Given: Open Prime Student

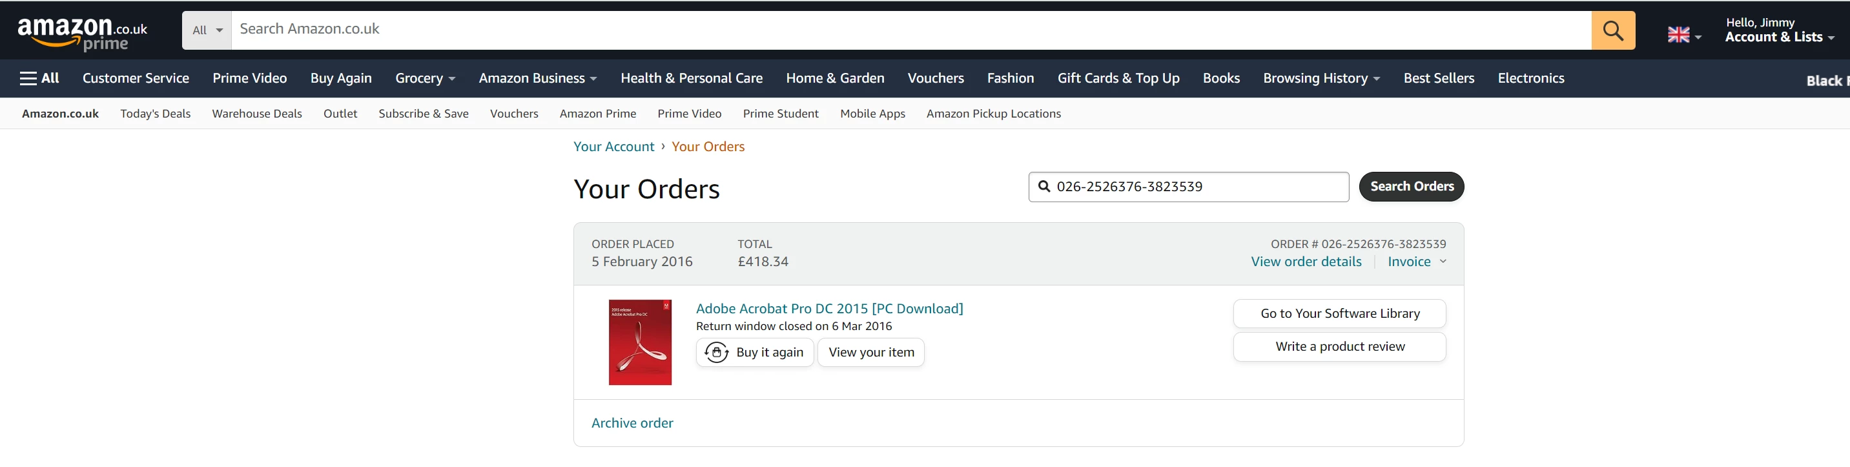Looking at the screenshot, I should tap(781, 114).
